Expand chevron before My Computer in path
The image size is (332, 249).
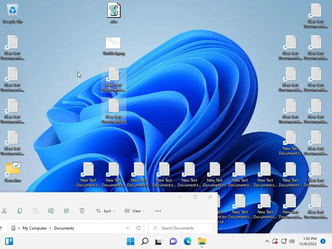pos(19,228)
